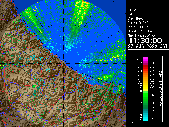This screenshot has width=169, height=127.
Task: Click the magenta >38 legend swatch
Action: 145,59
